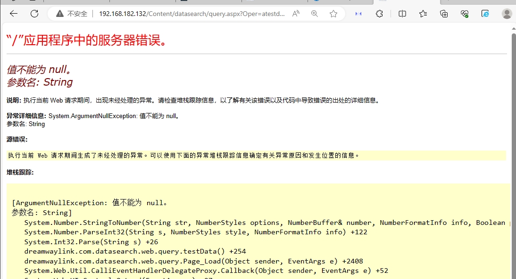Add this page to favorites with star

coord(333,14)
